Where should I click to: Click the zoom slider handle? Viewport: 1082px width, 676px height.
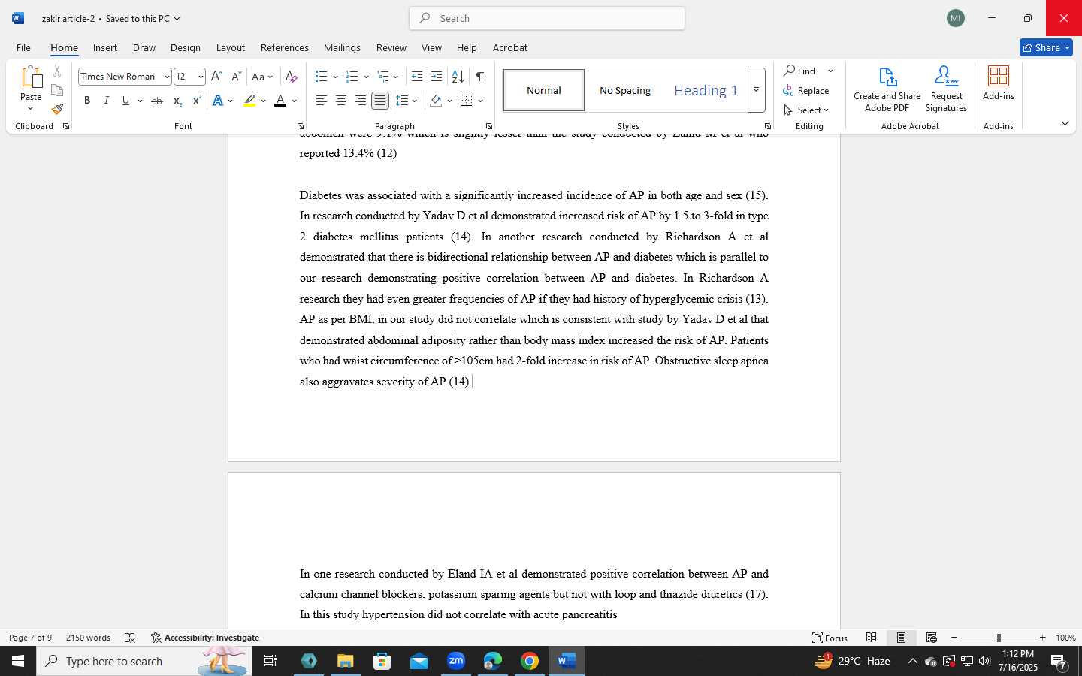click(999, 638)
